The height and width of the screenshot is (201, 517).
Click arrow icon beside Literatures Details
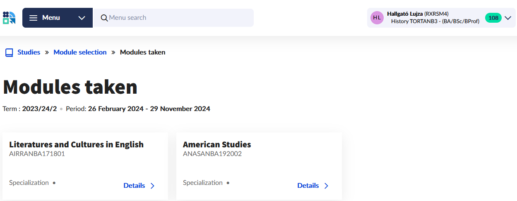152,186
